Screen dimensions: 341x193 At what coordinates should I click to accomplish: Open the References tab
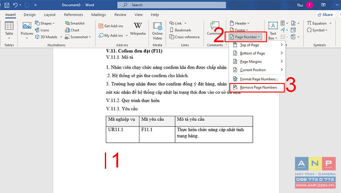73,14
